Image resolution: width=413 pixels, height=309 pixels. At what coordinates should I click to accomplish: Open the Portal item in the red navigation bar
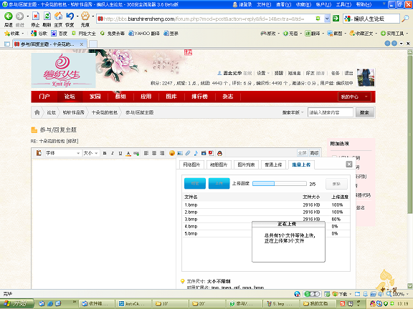[x=44, y=97]
